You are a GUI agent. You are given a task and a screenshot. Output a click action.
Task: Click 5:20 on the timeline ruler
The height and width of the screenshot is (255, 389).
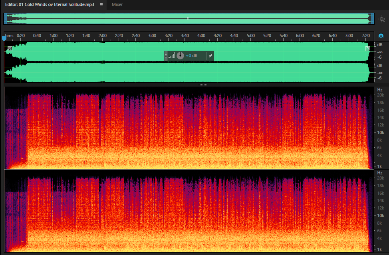tap(267, 36)
